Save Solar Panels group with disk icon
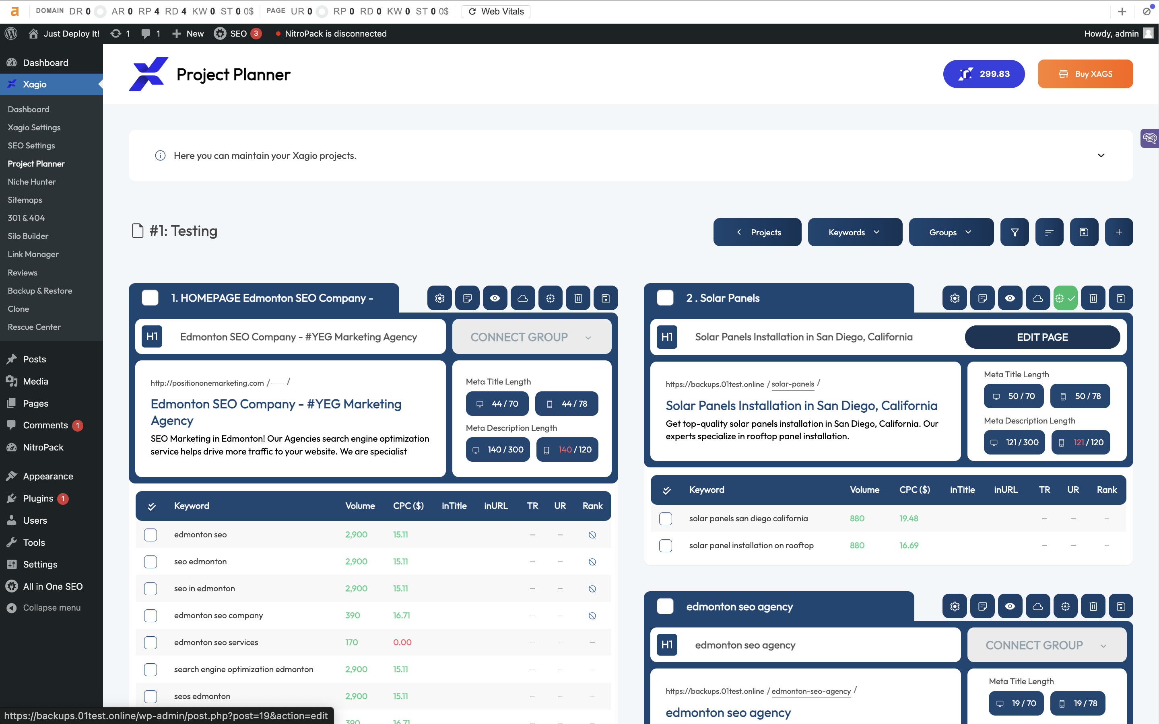 [1121, 298]
